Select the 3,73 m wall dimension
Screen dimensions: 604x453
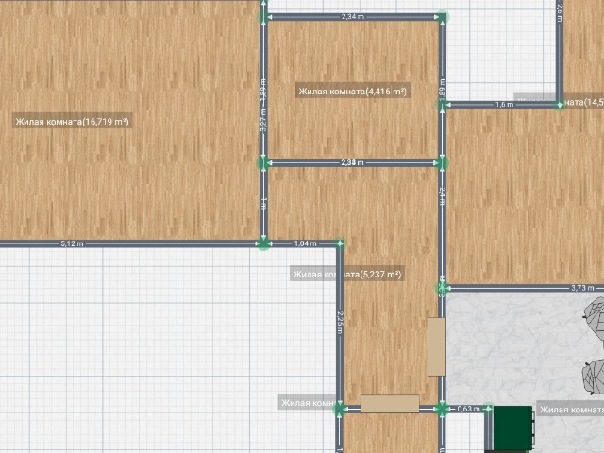click(x=581, y=288)
